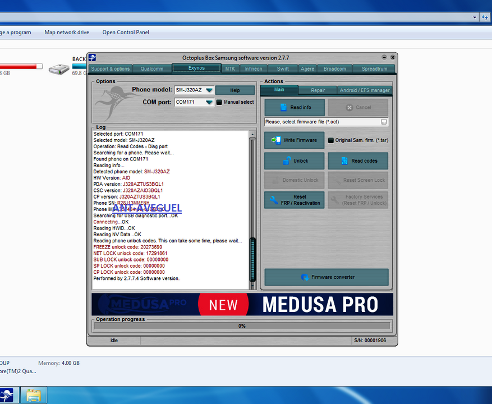
Task: Click the Reset Screen Lock button
Action: click(358, 180)
